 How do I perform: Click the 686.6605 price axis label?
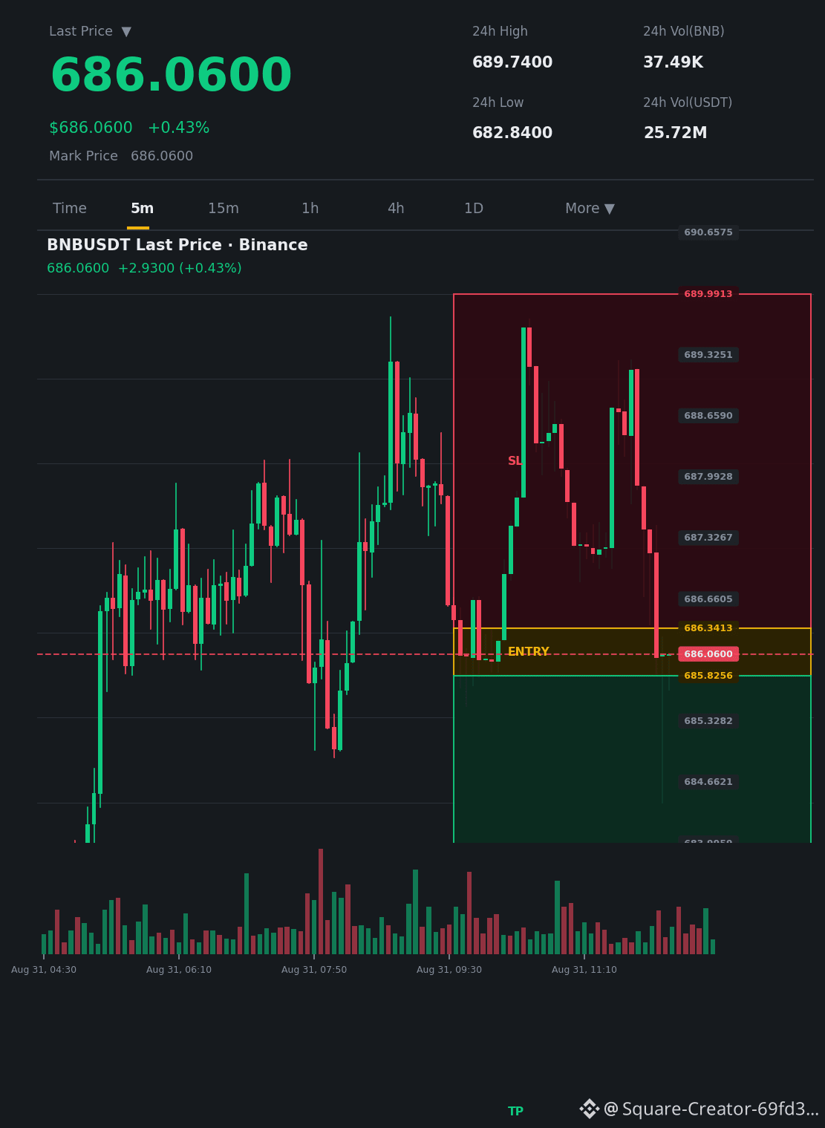tap(708, 599)
